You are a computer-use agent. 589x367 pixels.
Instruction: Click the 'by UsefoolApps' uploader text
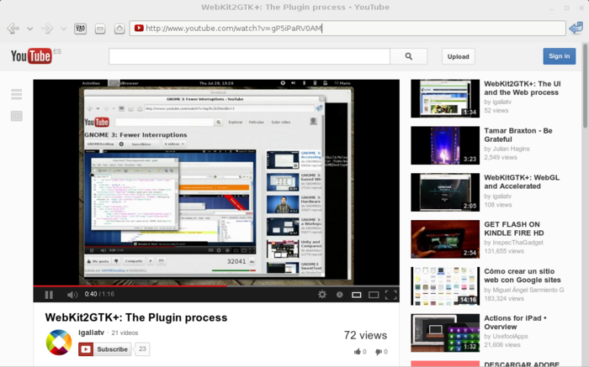pyautogui.click(x=506, y=336)
